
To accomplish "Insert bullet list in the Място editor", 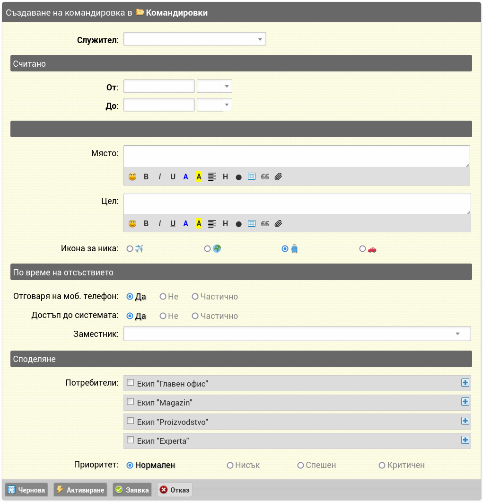I will pyautogui.click(x=238, y=177).
